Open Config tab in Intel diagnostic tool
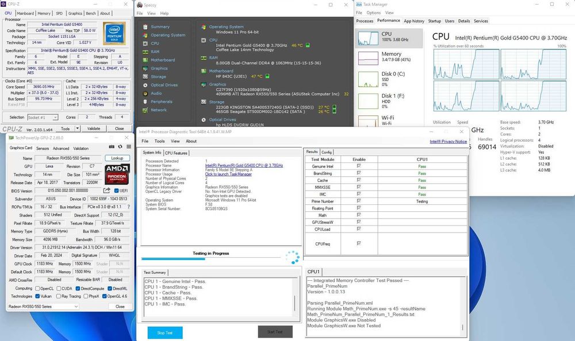This screenshot has height=341, width=575. [x=327, y=152]
